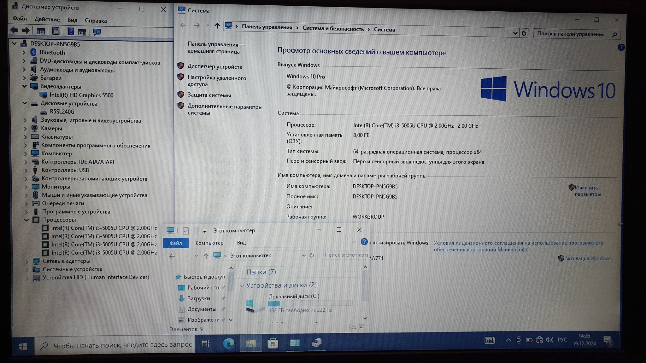Click the Local Disk C: capacity bar
The width and height of the screenshot is (646, 363).
pyautogui.click(x=310, y=303)
